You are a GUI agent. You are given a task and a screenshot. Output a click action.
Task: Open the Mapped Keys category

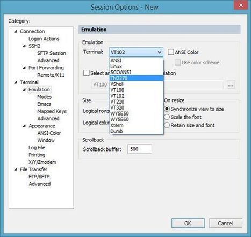point(52,111)
